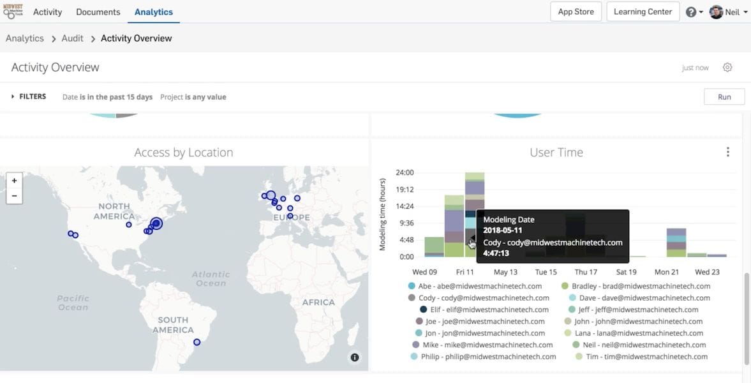
Task: Click the Run button
Action: 724,97
